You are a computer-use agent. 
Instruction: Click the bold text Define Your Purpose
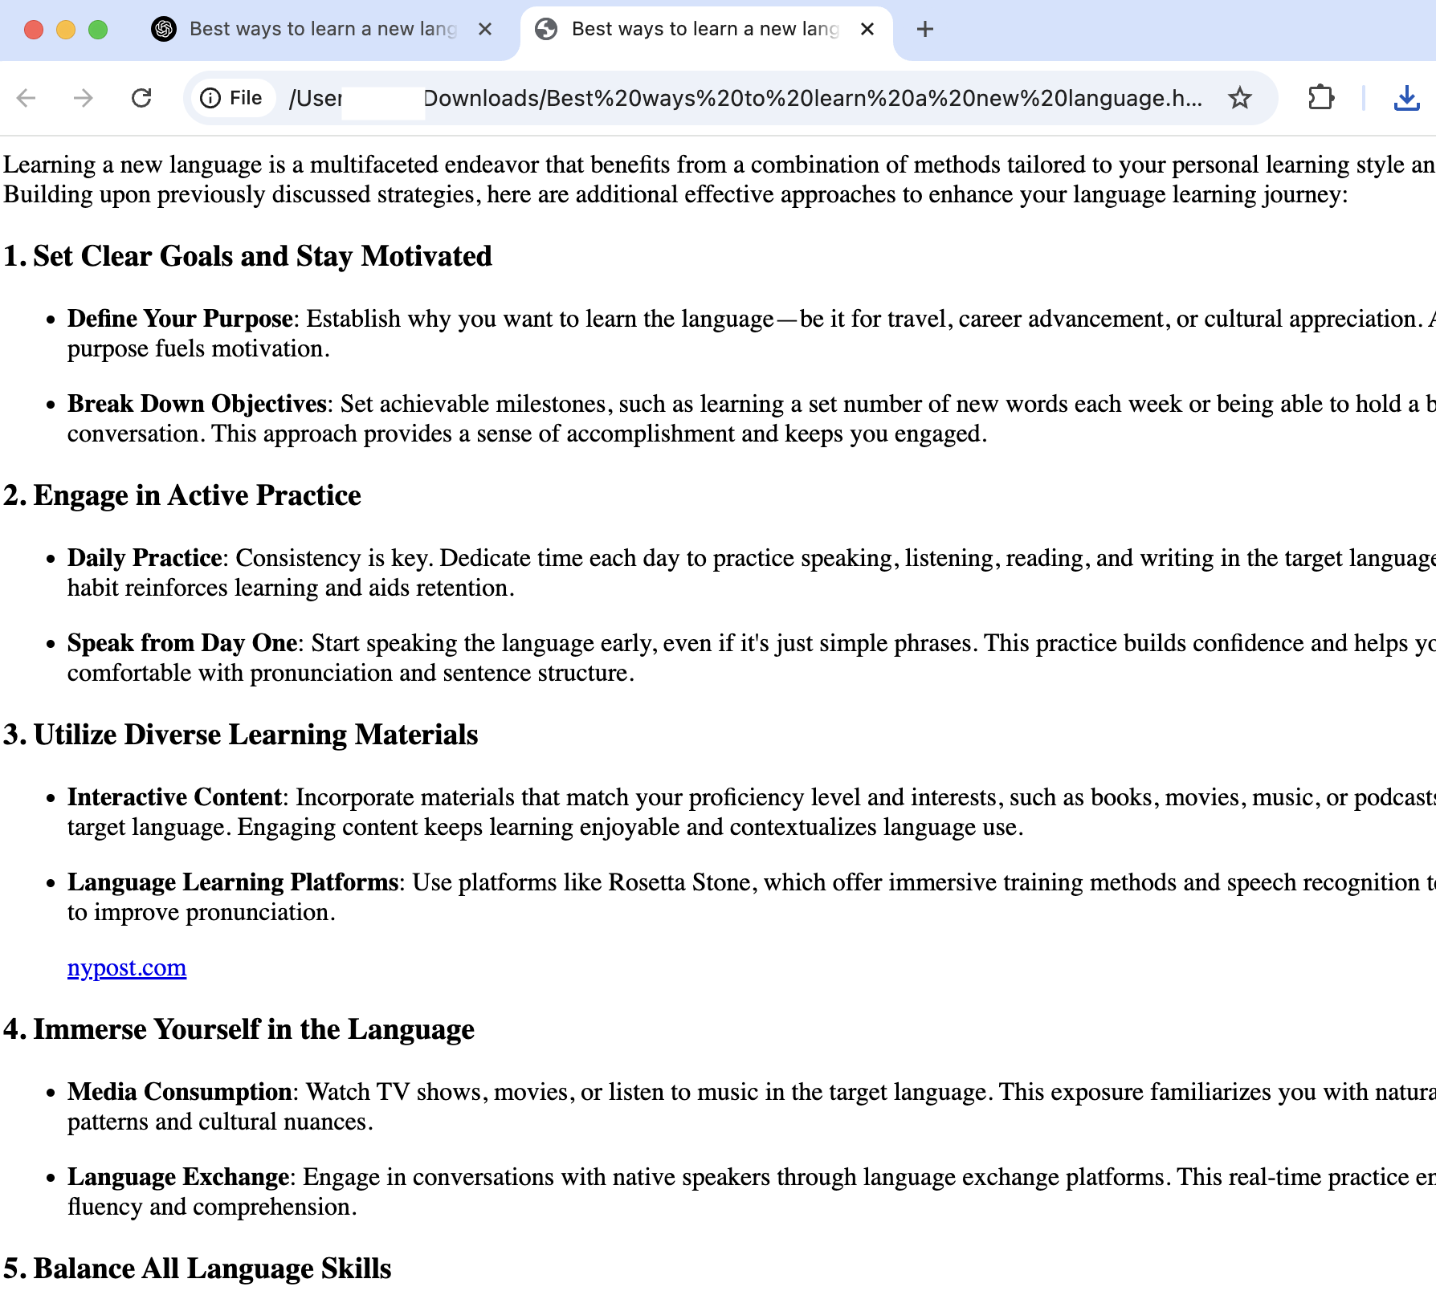point(180,319)
